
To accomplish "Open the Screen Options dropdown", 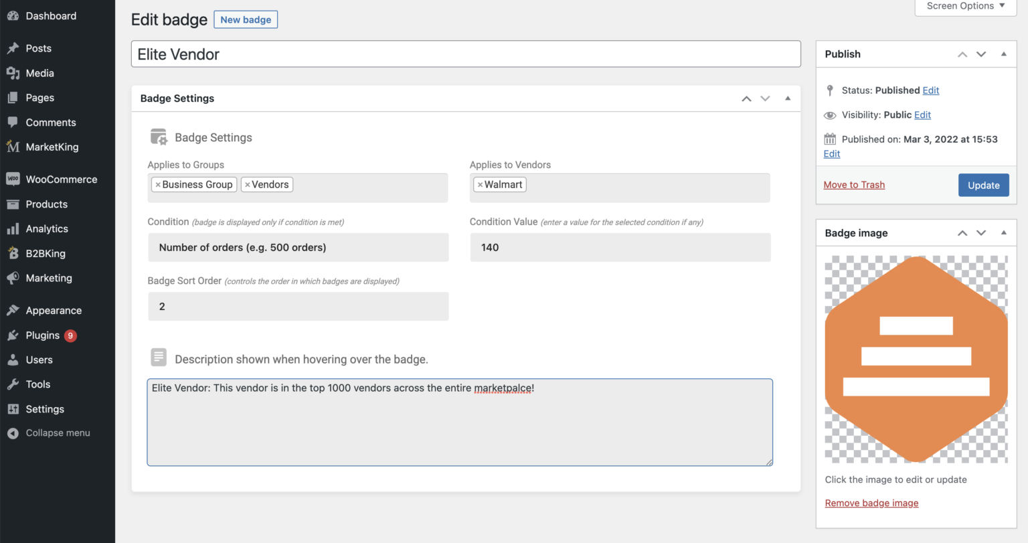I will (965, 6).
